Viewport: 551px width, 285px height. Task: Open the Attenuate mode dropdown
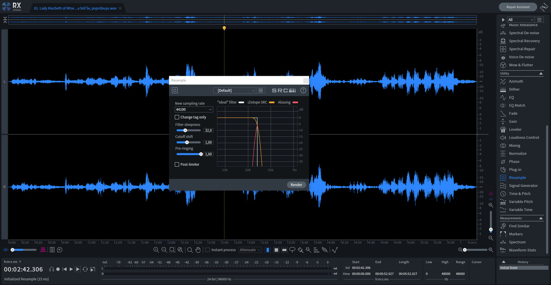click(x=250, y=250)
